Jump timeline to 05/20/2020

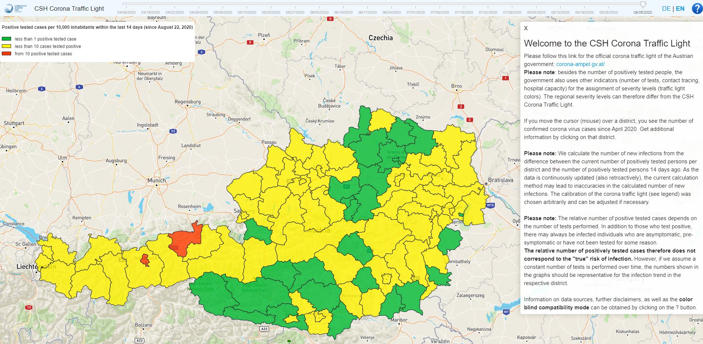[x=271, y=12]
